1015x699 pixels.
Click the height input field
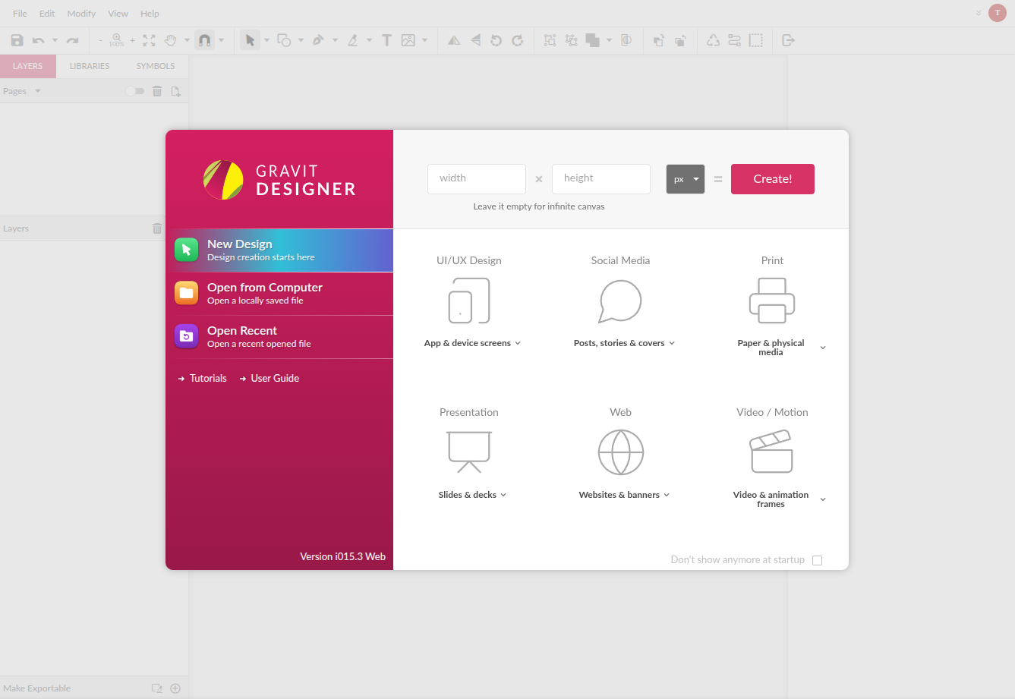[x=601, y=179]
